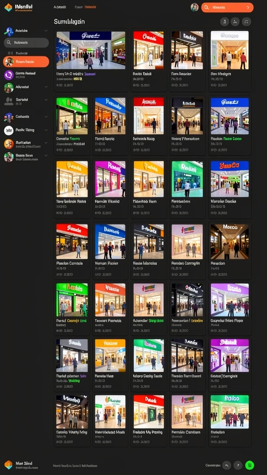The image size is (267, 475).
Task: Click the first of three round header icons
Action: tap(224, 21)
